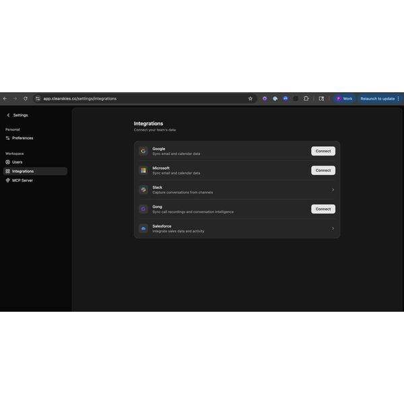Connect the Google integration

pyautogui.click(x=323, y=151)
